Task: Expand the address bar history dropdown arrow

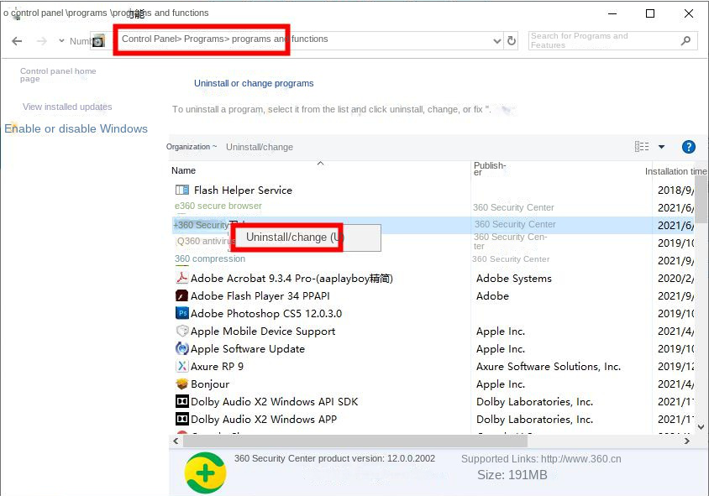Action: (498, 40)
